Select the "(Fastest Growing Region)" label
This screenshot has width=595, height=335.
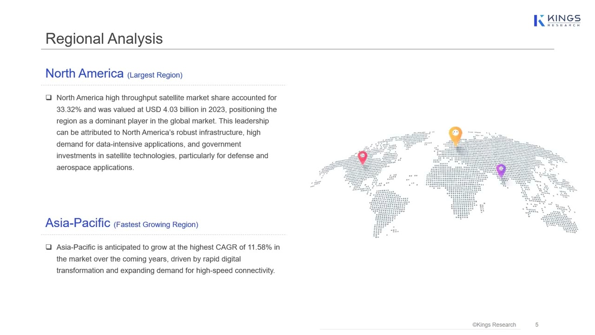[156, 224]
